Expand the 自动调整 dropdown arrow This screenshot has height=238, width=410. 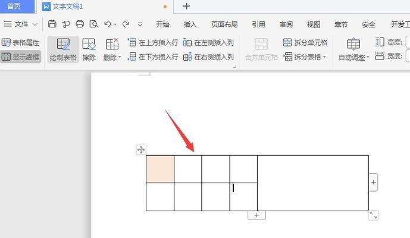point(368,57)
